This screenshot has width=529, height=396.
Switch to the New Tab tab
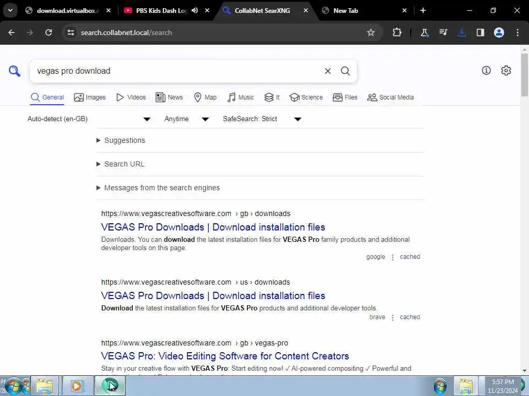(346, 11)
